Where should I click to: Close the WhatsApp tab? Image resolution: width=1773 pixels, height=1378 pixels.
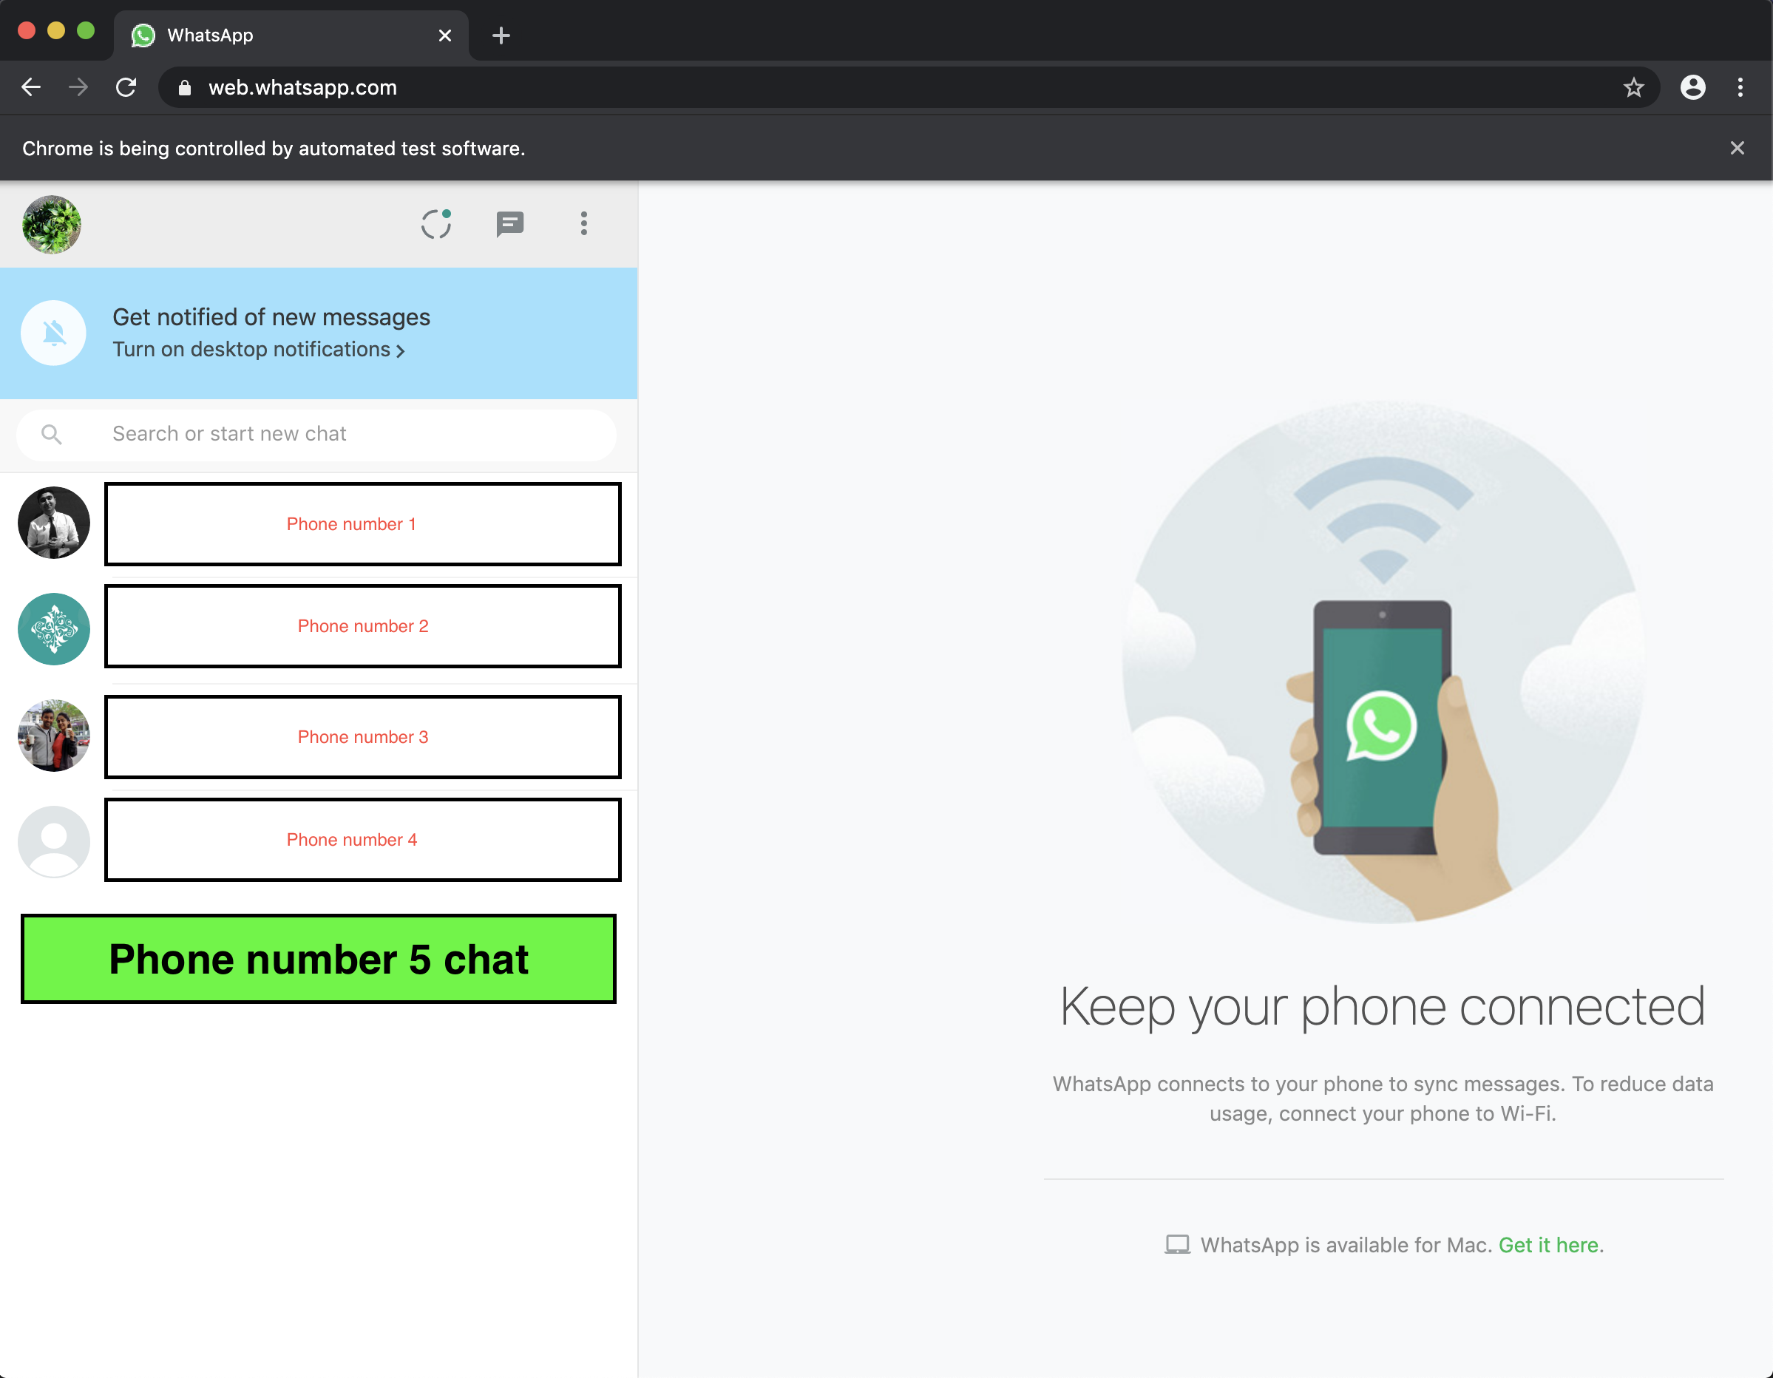coord(445,35)
